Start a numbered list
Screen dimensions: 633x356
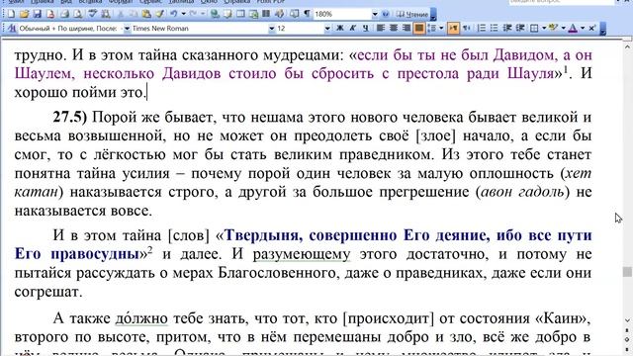tap(482, 29)
